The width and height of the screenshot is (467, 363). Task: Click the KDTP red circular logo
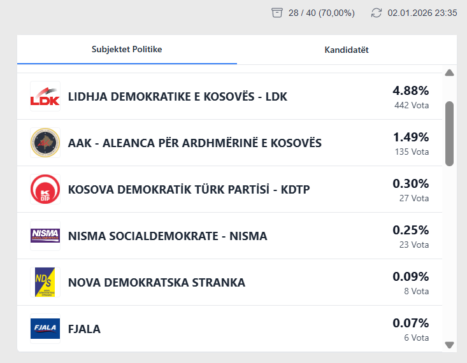pyautogui.click(x=45, y=189)
